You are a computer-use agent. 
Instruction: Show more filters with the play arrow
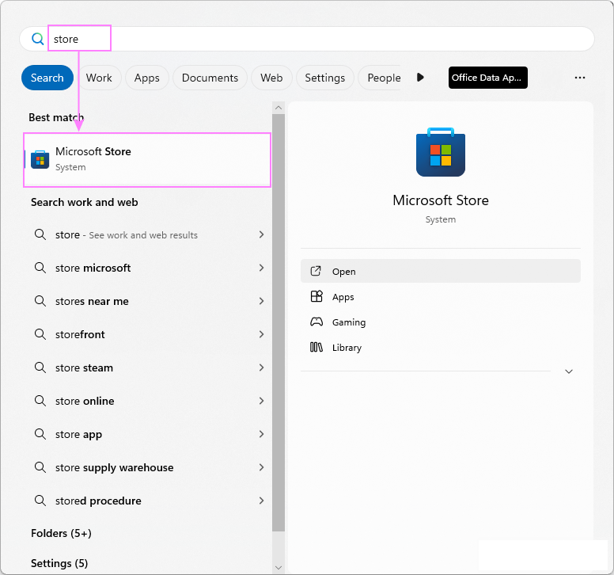click(420, 77)
